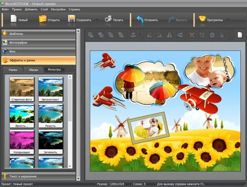Toggle the layer lock padlock icon
The height and width of the screenshot is (187, 247).
[x=222, y=35]
